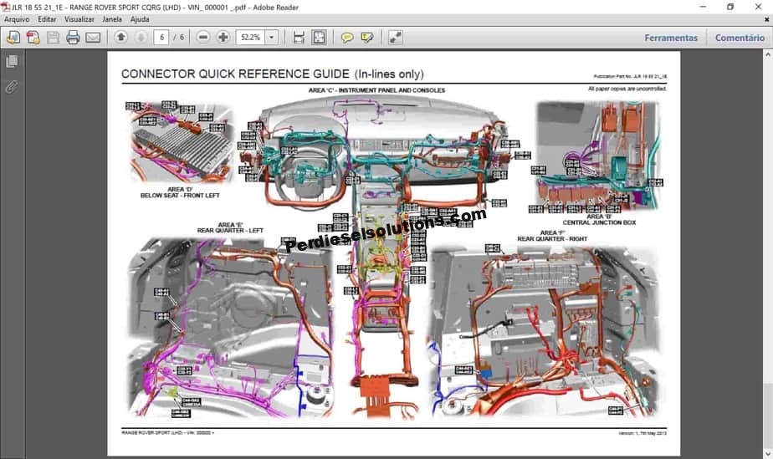Open the Ferramentas pane
The width and height of the screenshot is (773, 459).
(x=671, y=38)
